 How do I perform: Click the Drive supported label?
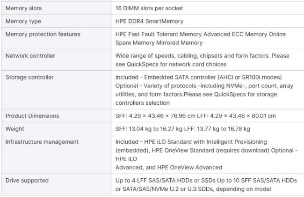27,180
